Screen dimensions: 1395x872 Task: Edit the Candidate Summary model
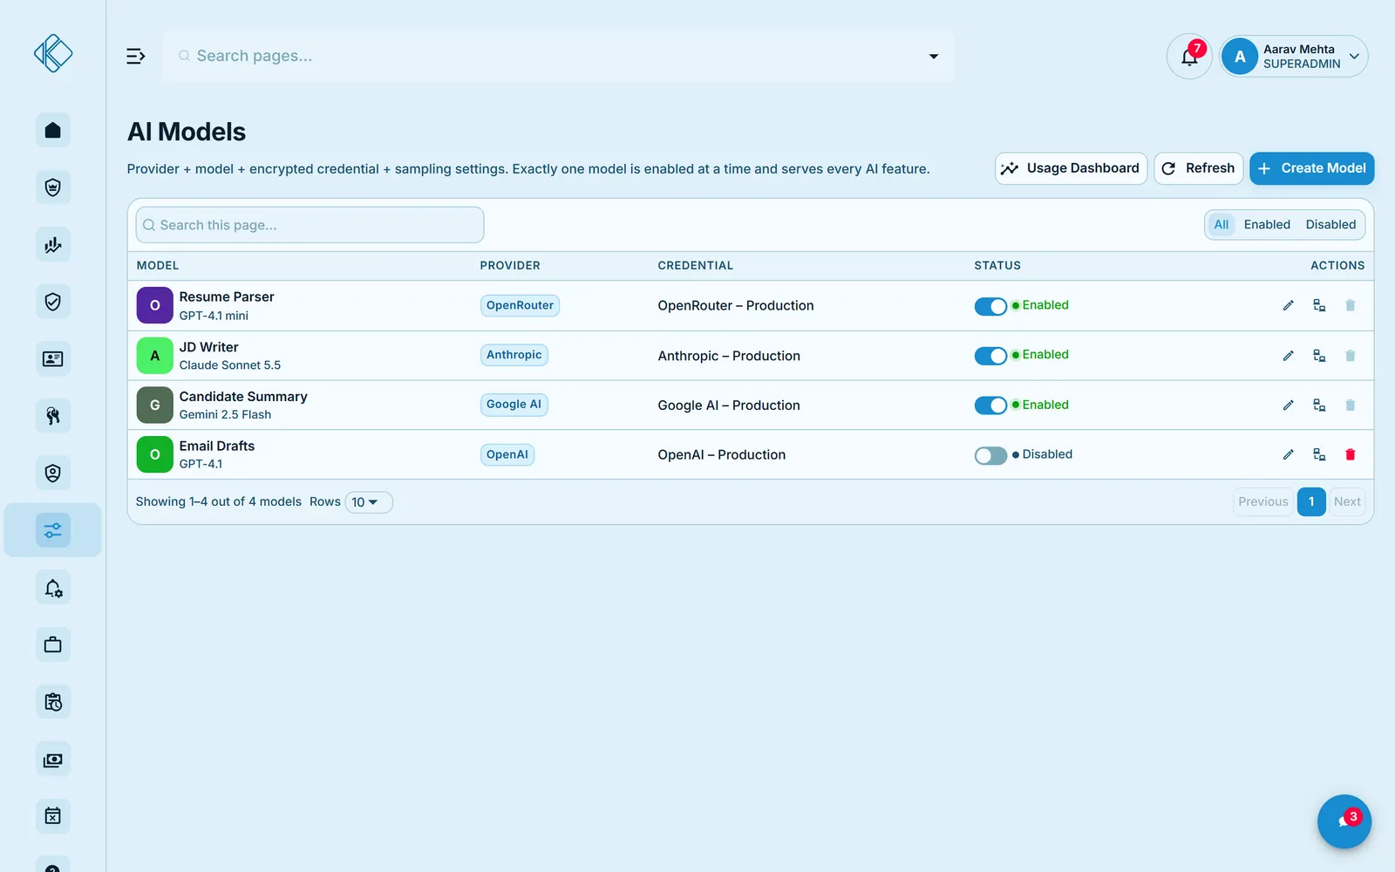coord(1288,405)
